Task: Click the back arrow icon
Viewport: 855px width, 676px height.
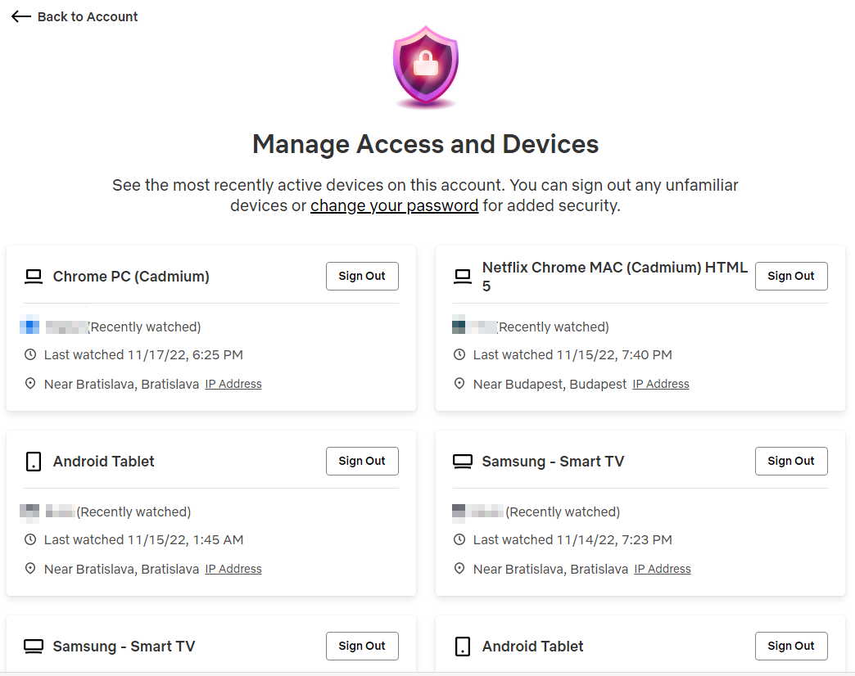Action: [21, 16]
